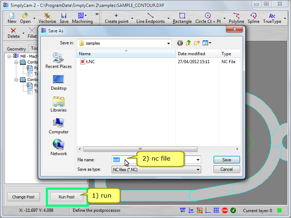Open the Save as type dropdown
This screenshot has height=218, width=291.
pyautogui.click(x=198, y=169)
